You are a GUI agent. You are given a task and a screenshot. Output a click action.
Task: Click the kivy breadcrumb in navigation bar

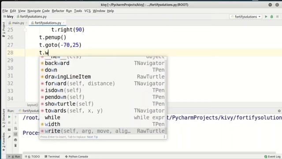(8, 17)
